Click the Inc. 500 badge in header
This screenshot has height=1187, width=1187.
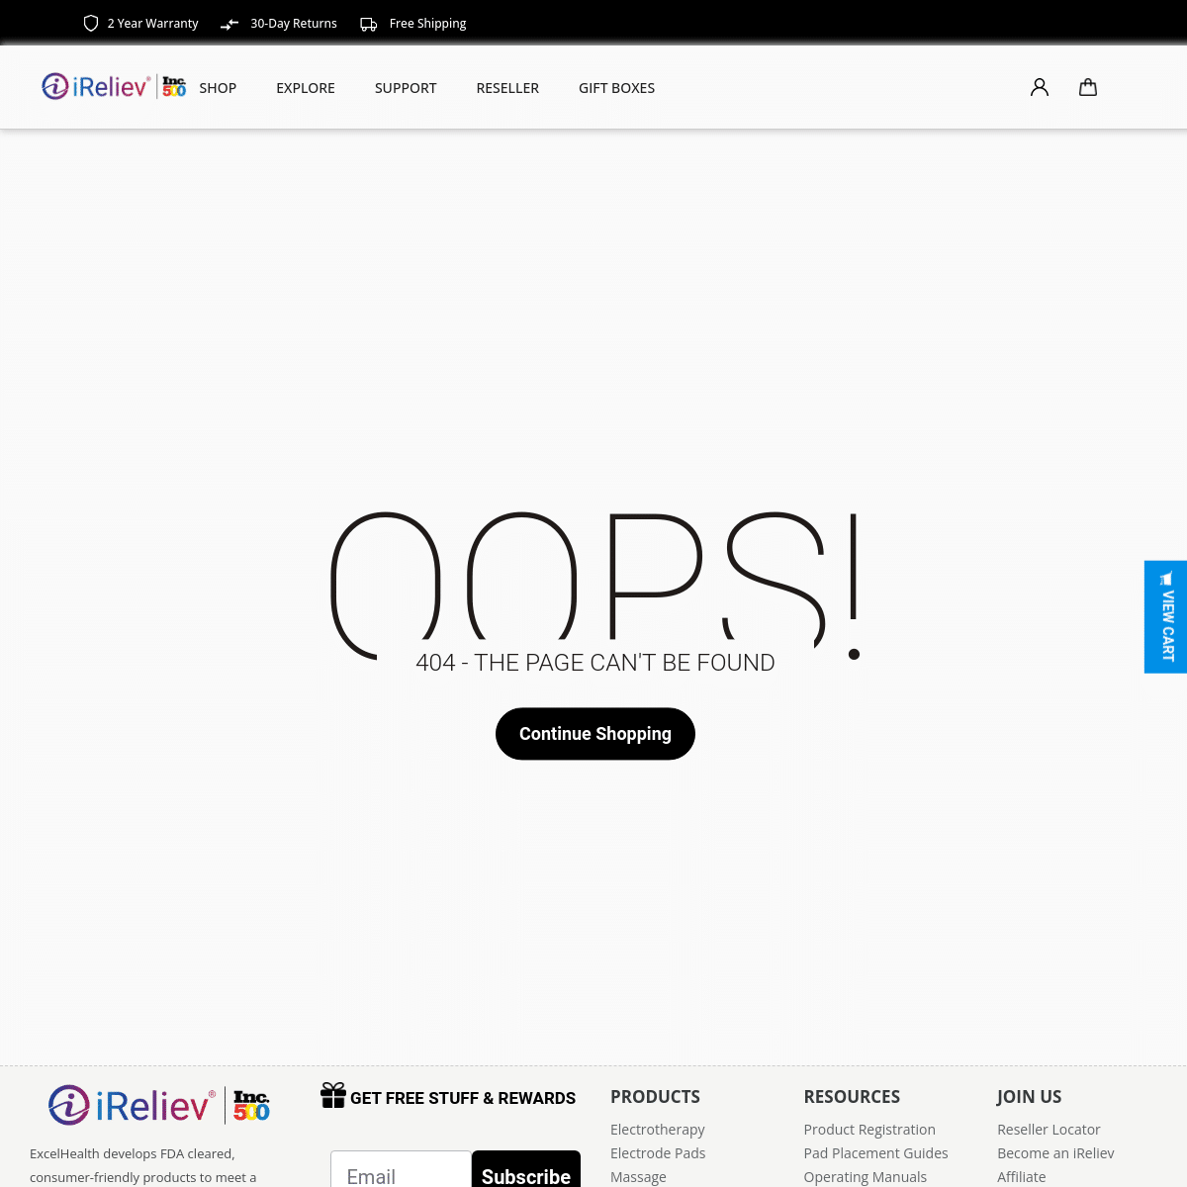(174, 87)
